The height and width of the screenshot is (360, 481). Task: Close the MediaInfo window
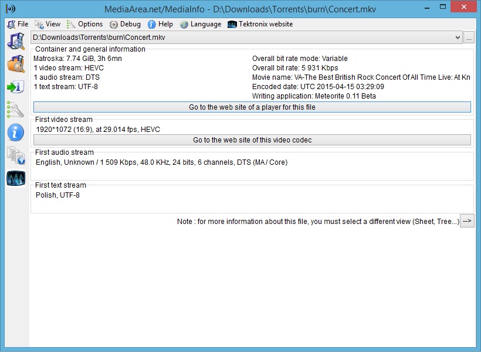pyautogui.click(x=463, y=7)
